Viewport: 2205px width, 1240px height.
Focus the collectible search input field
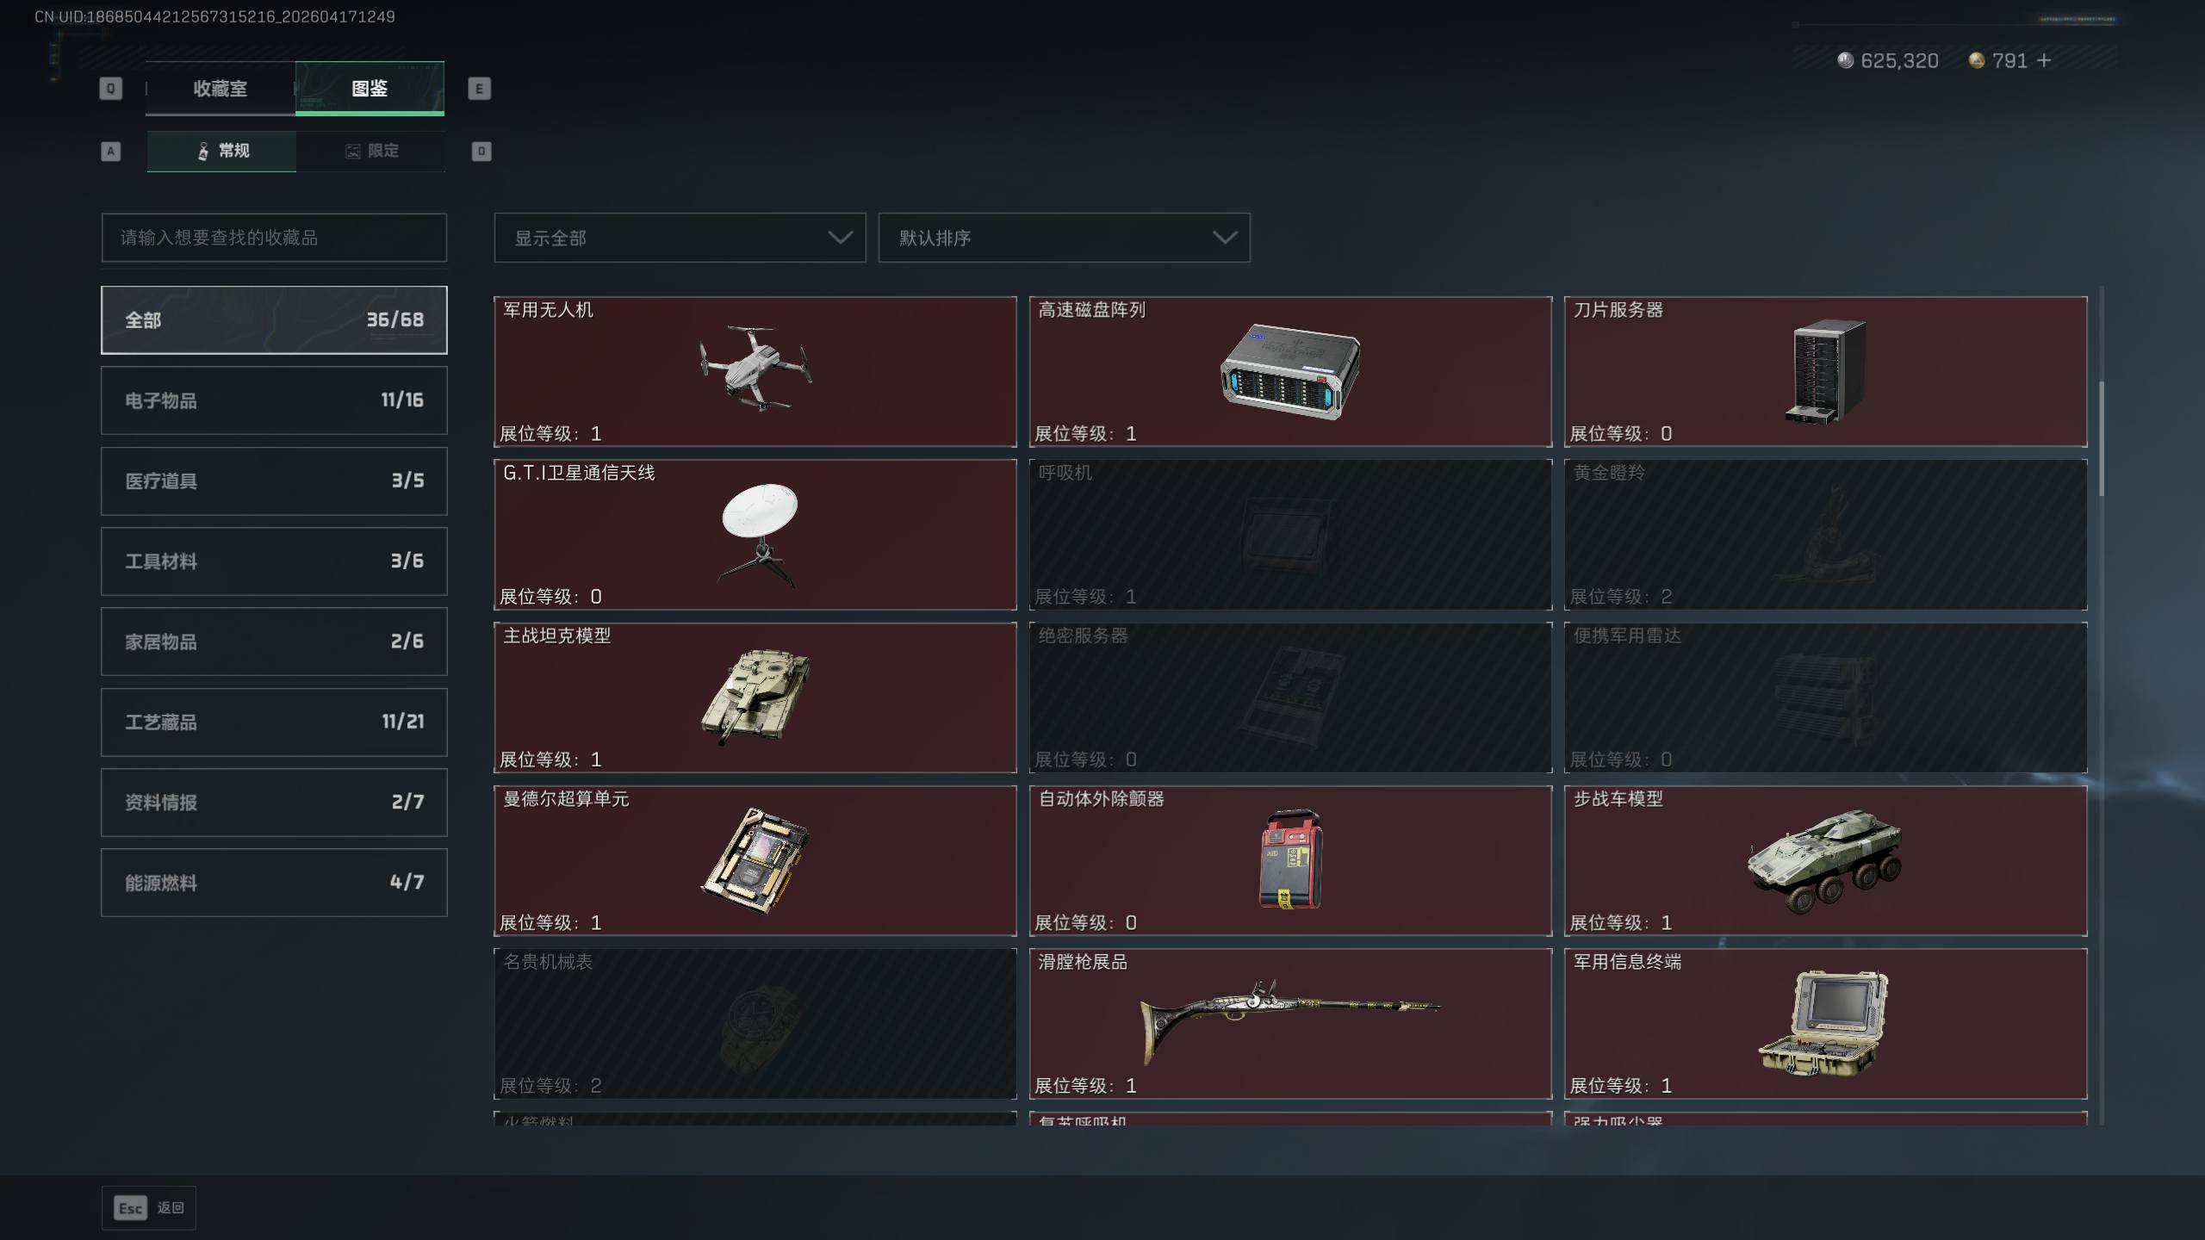274,238
